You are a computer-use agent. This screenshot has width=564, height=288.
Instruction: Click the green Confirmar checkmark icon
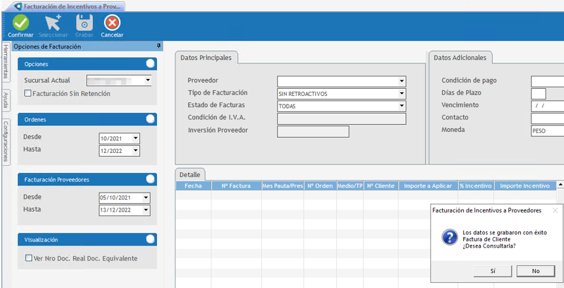tap(21, 23)
